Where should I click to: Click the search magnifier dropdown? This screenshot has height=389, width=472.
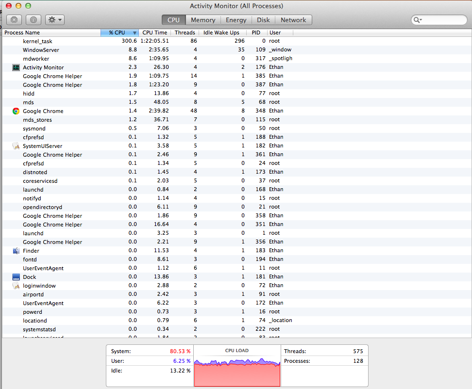point(418,20)
